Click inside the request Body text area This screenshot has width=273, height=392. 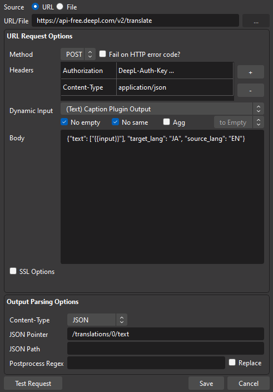pos(162,197)
